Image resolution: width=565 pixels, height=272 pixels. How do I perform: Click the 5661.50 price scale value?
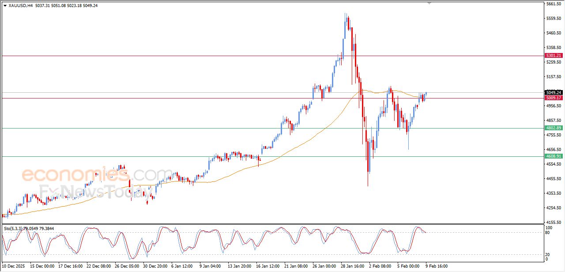tap(553, 4)
